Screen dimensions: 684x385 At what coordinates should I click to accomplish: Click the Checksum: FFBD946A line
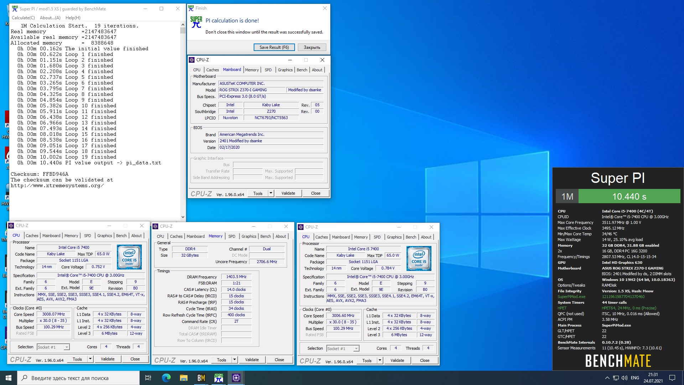[x=39, y=174]
